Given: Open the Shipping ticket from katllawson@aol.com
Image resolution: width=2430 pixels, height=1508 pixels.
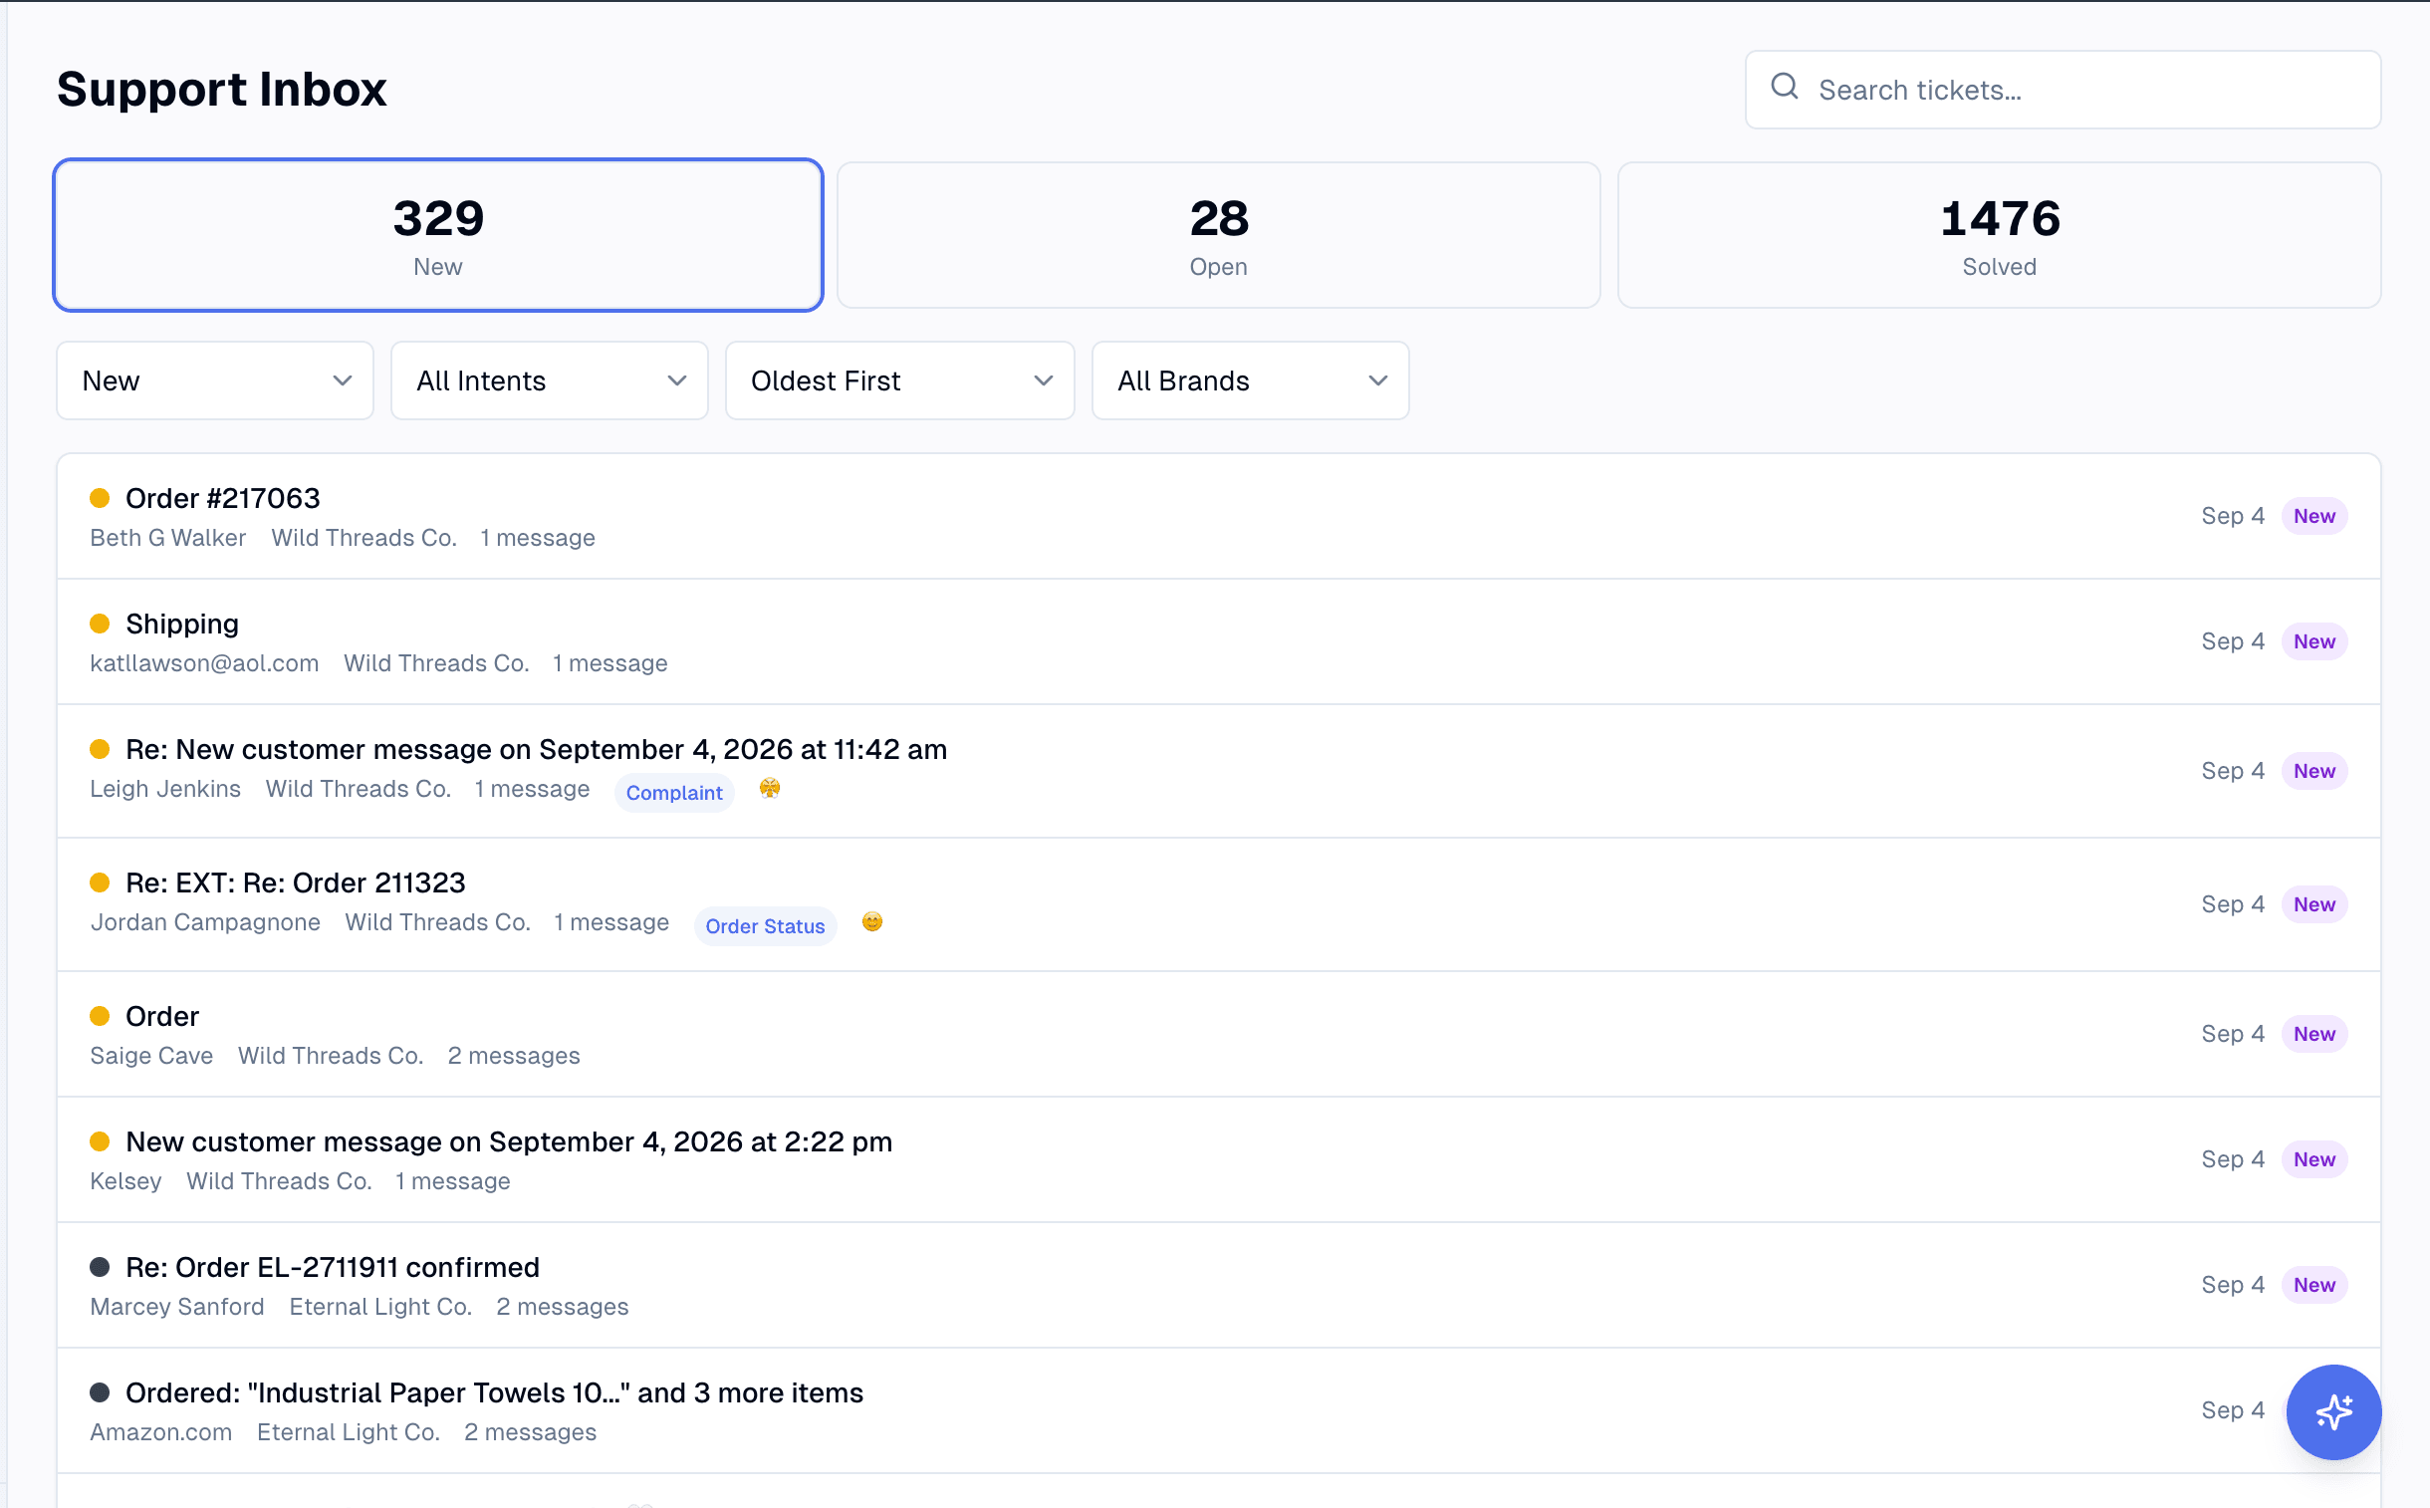Looking at the screenshot, I should click(1218, 642).
